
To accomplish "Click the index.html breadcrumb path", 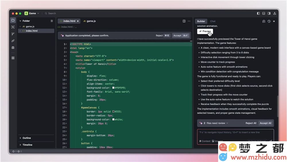I will pos(67,27).
